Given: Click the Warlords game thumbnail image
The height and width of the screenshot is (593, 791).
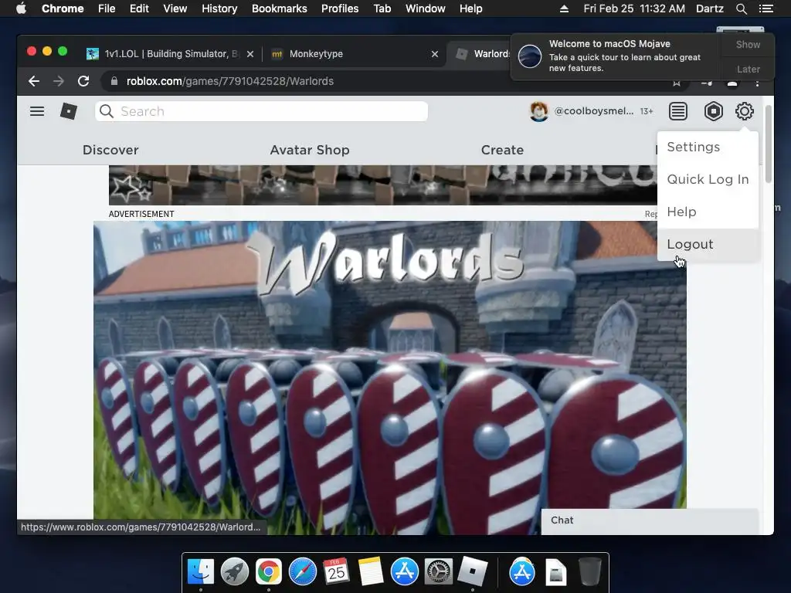Looking at the screenshot, I should (389, 377).
